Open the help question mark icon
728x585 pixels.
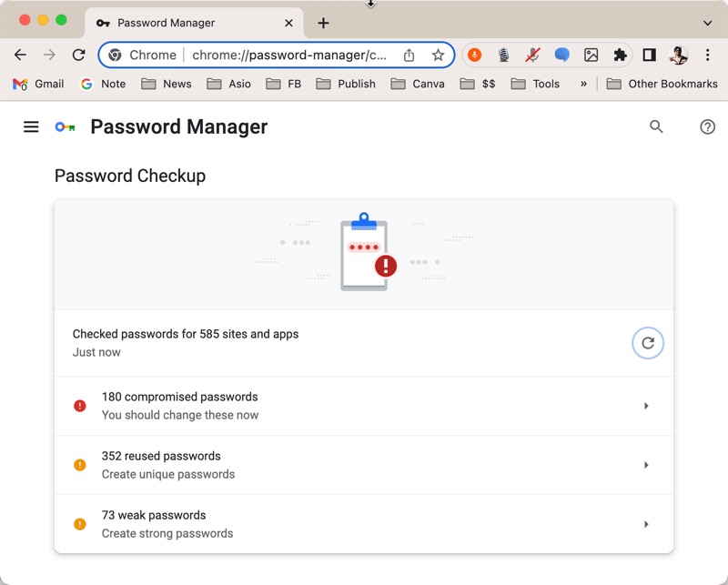coord(707,126)
